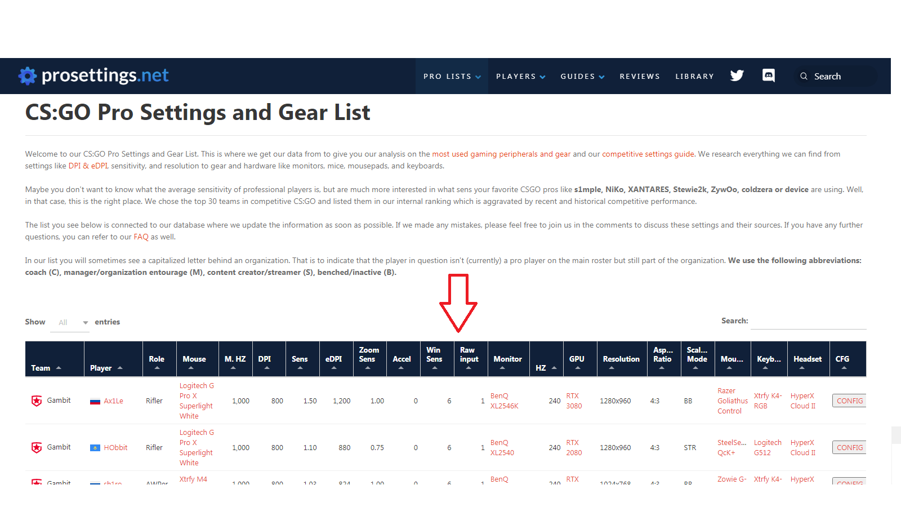Sort by CFG column header

coord(848,359)
